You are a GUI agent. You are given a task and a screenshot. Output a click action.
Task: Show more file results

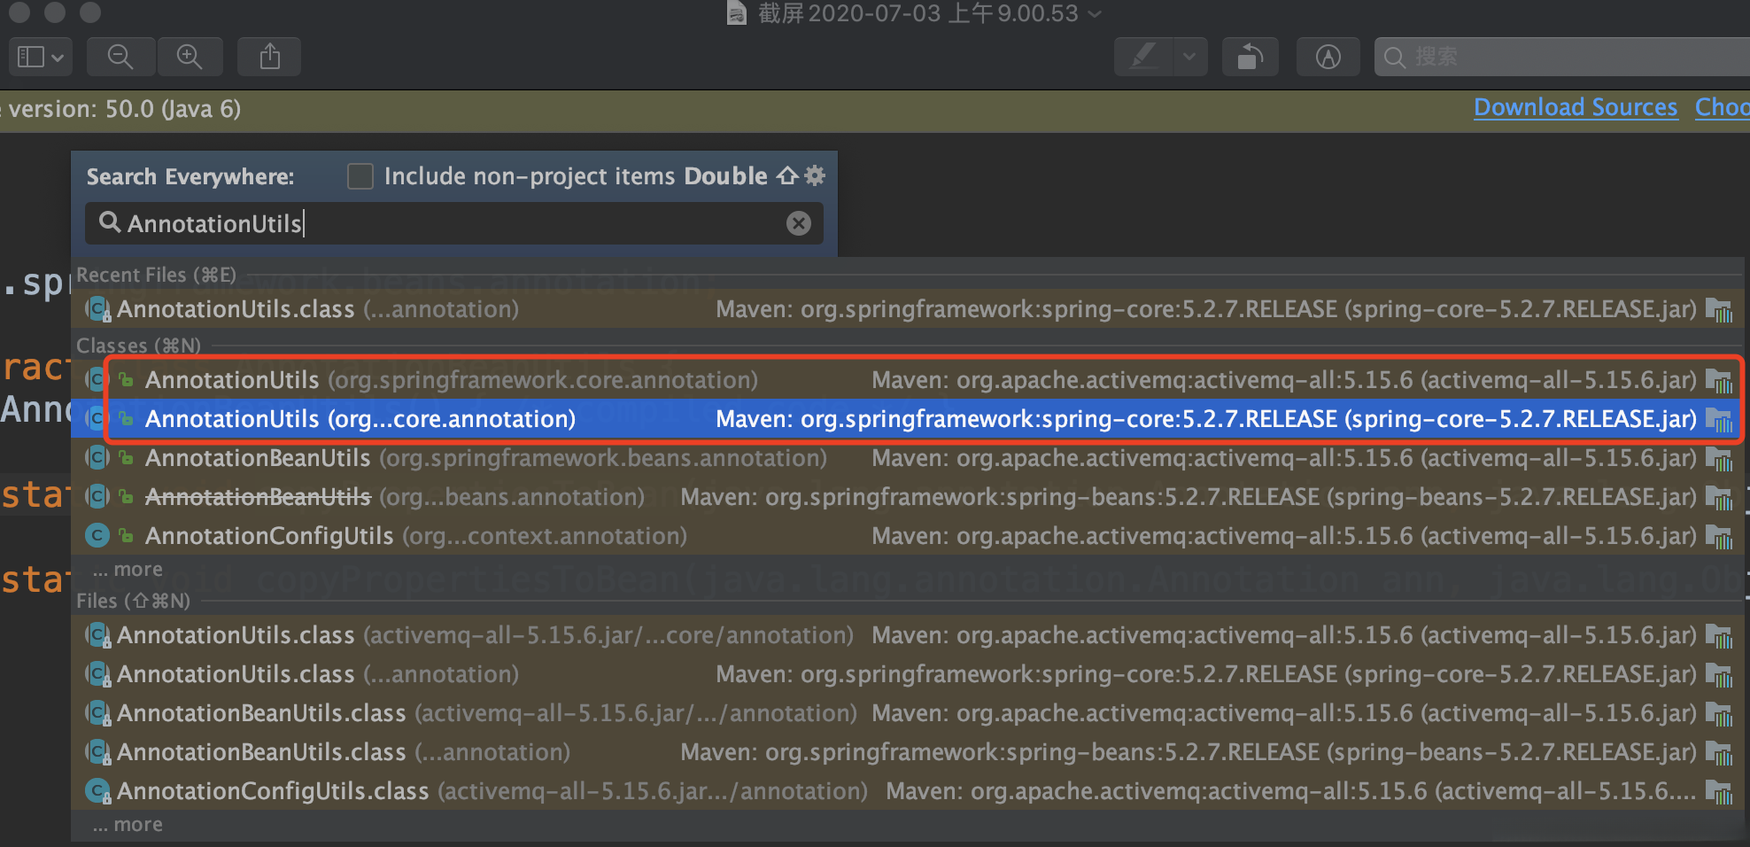pyautogui.click(x=128, y=825)
